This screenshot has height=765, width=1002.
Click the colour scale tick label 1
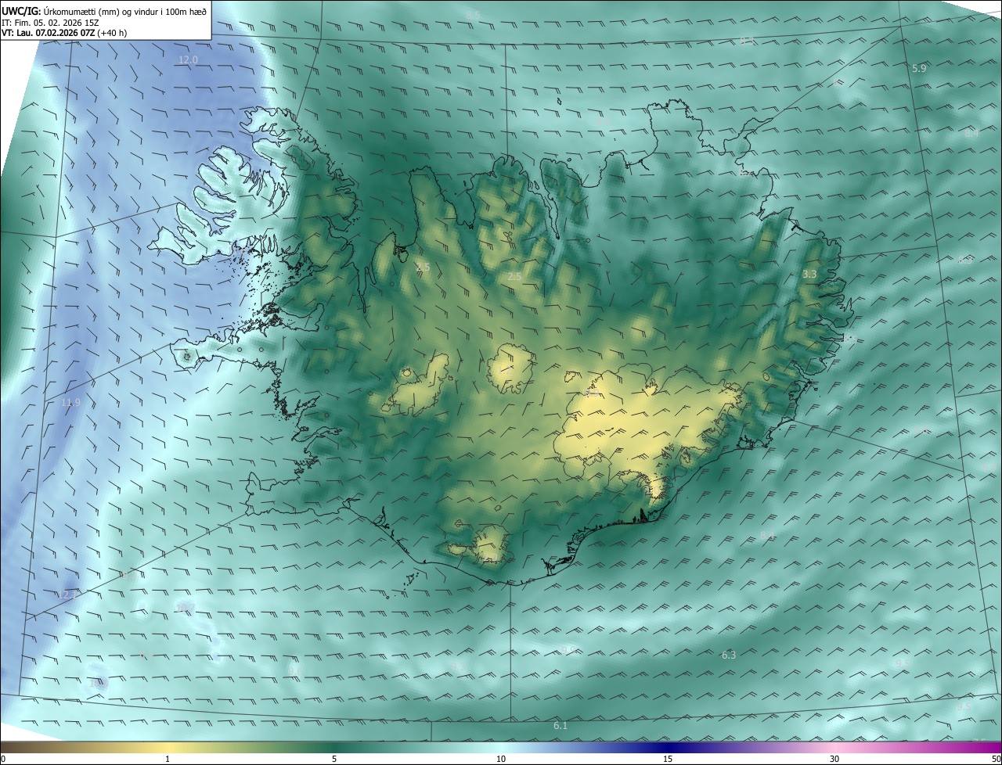pos(168,759)
